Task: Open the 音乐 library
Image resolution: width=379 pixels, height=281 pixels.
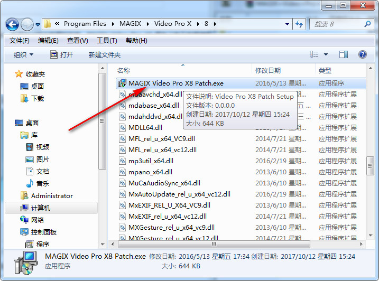Action: click(43, 184)
